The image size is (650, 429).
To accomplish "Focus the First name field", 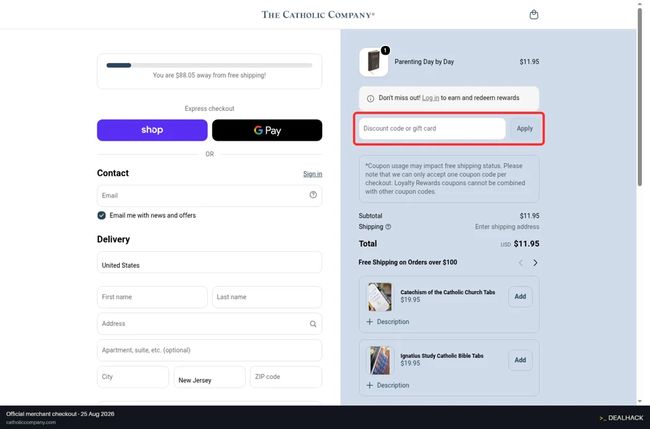I will coord(152,297).
